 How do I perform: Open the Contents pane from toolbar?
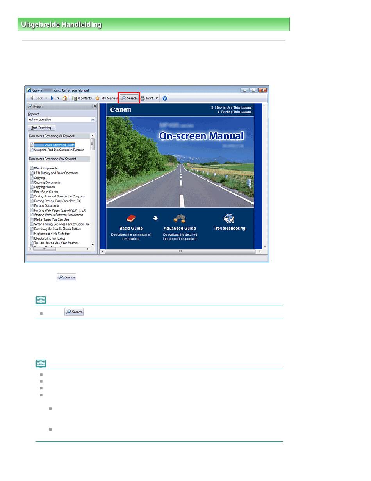pyautogui.click(x=82, y=98)
